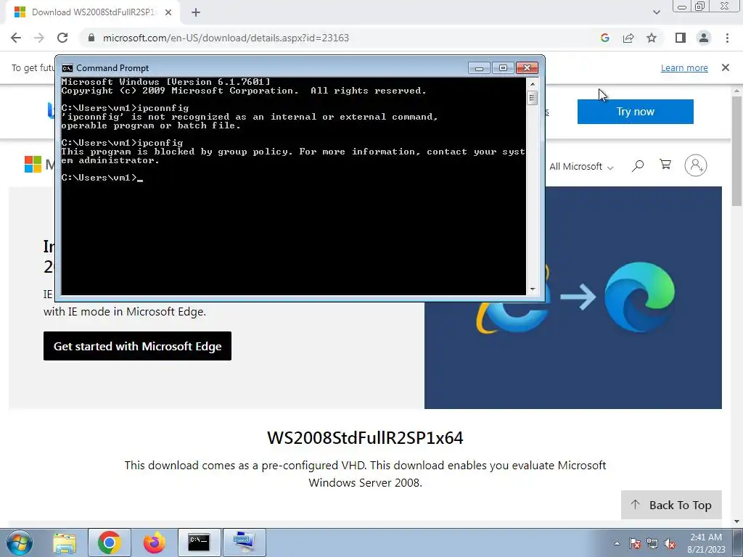Select the Download WS2008StdFullR2SP1 tab

[x=93, y=12]
